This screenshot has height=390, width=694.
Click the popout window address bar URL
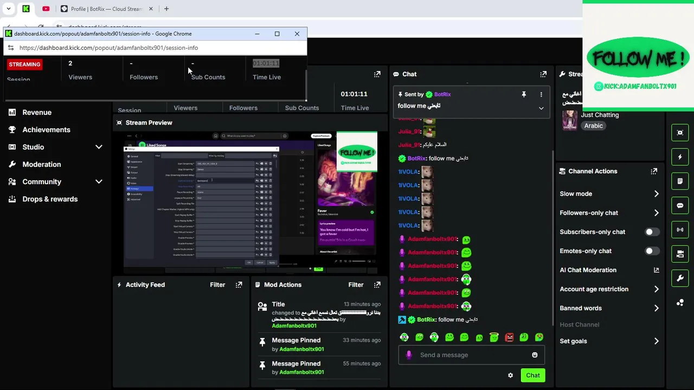tap(108, 48)
